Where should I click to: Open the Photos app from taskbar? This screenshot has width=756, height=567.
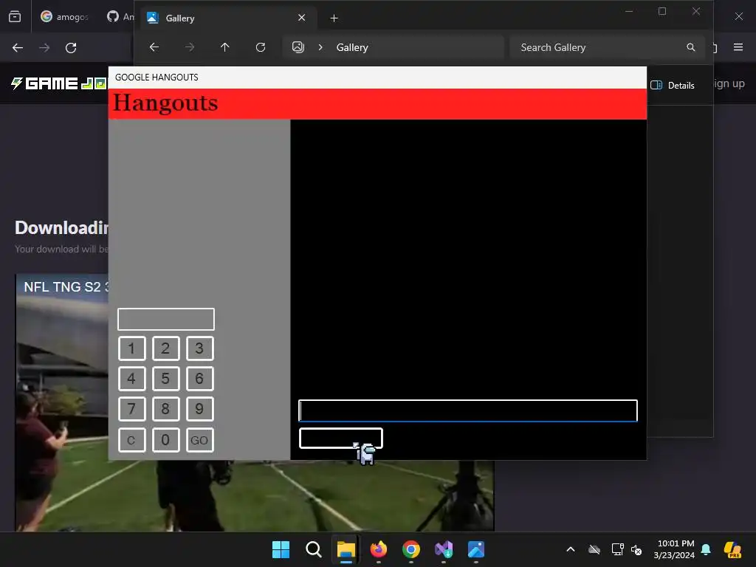click(476, 549)
